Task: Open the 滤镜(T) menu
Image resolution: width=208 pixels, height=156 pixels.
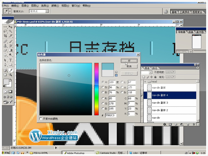Action: point(55,6)
